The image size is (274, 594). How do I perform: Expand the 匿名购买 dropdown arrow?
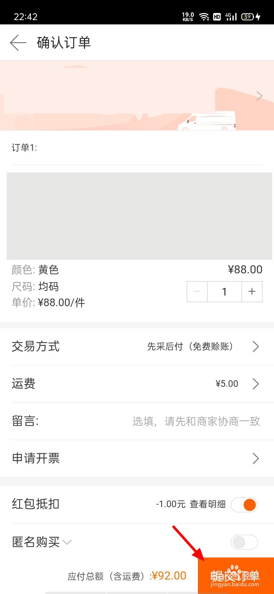pos(67,542)
